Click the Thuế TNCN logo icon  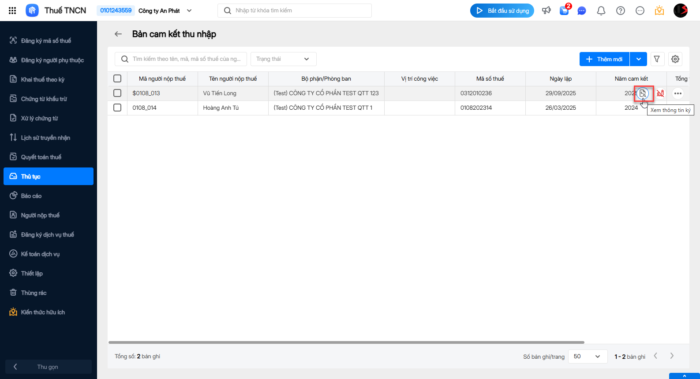point(32,11)
